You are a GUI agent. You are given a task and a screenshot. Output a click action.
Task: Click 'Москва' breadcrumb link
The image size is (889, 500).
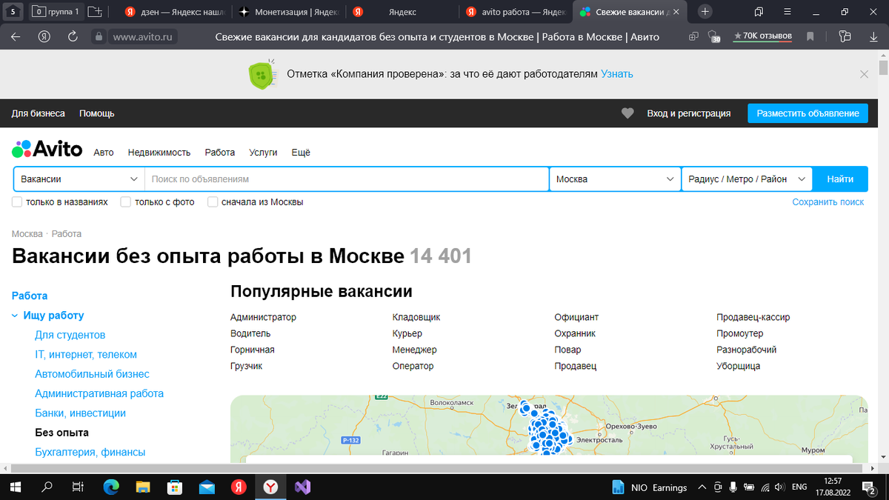(27, 233)
